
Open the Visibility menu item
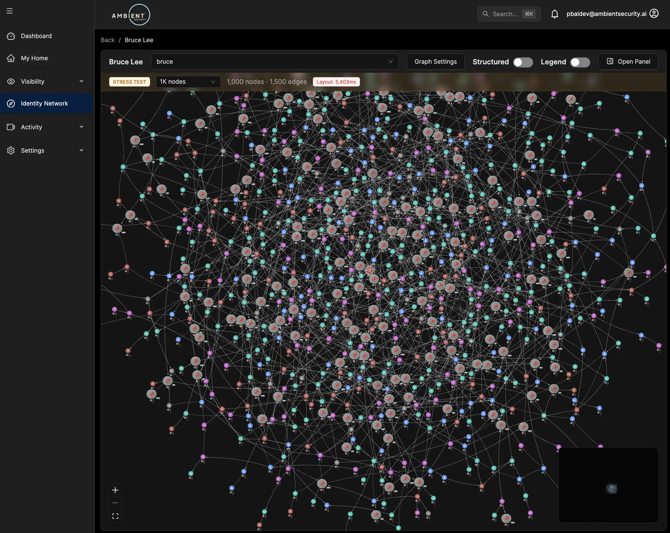(46, 81)
